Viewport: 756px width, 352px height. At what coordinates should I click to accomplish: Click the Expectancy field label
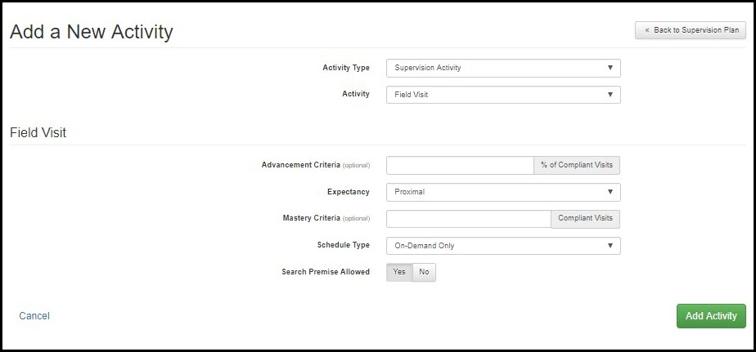[348, 192]
